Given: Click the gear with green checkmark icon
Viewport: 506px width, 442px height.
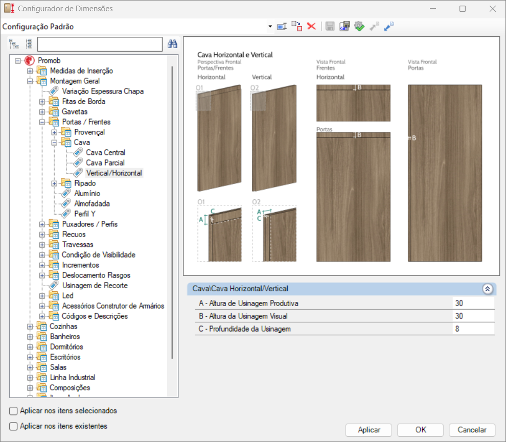Looking at the screenshot, I should pos(359,27).
